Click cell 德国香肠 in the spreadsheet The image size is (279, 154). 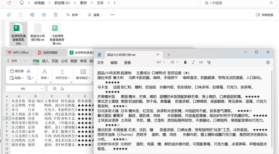click(19, 144)
